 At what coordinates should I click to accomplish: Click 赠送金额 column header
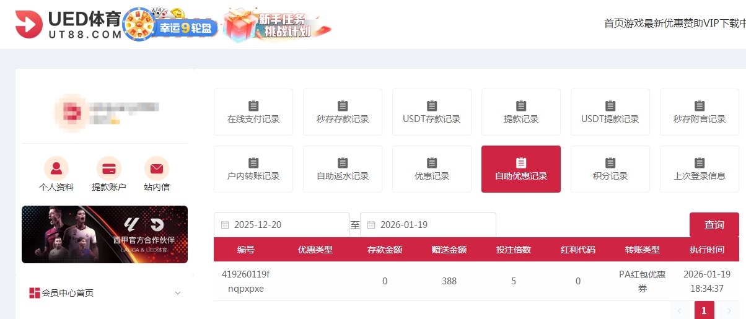coord(449,250)
